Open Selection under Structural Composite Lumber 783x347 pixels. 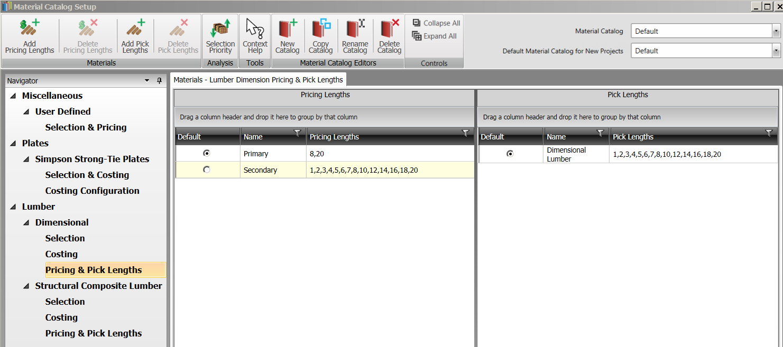point(65,302)
